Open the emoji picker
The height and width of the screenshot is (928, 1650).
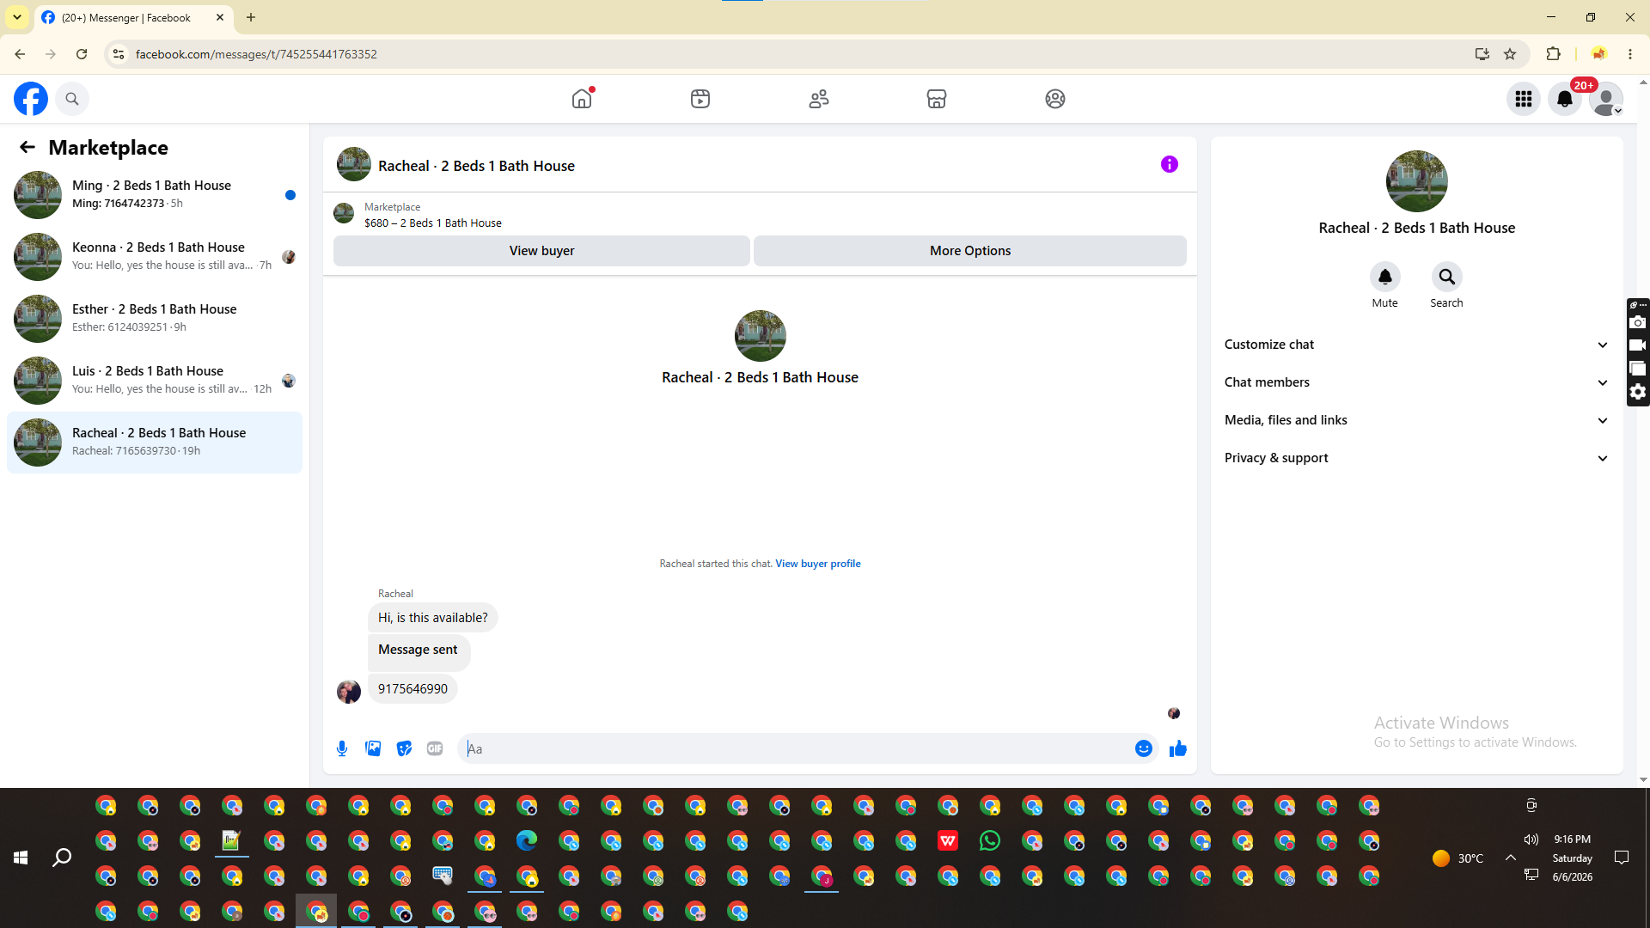pos(1144,748)
